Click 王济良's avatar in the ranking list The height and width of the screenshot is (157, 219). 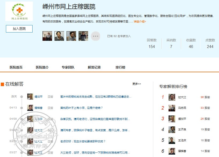pyautogui.click(x=172, y=130)
